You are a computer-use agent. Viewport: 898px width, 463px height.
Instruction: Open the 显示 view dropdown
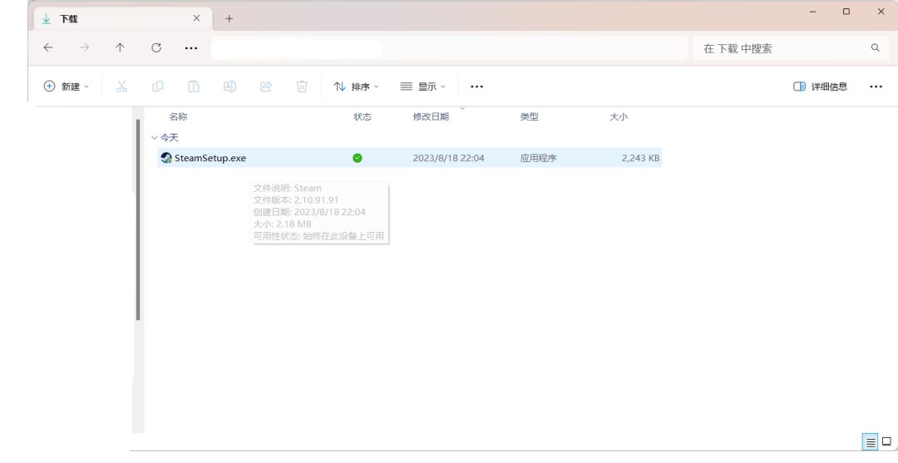click(x=422, y=86)
